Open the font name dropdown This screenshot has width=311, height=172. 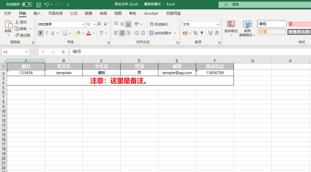[x=83, y=24]
